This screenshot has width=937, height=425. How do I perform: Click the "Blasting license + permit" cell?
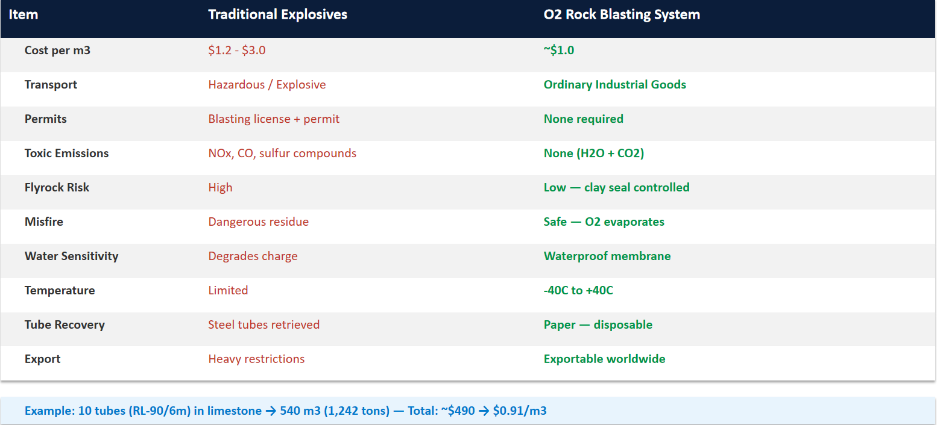pos(274,119)
